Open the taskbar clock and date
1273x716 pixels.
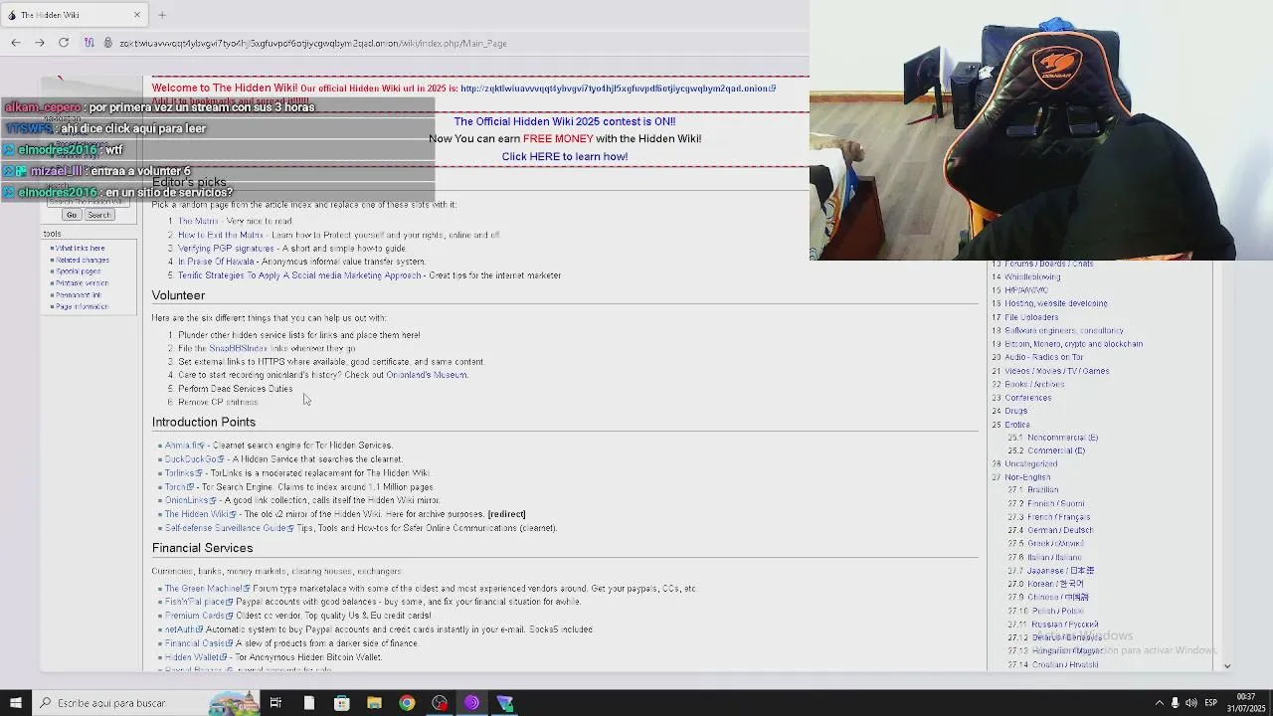coord(1246,703)
